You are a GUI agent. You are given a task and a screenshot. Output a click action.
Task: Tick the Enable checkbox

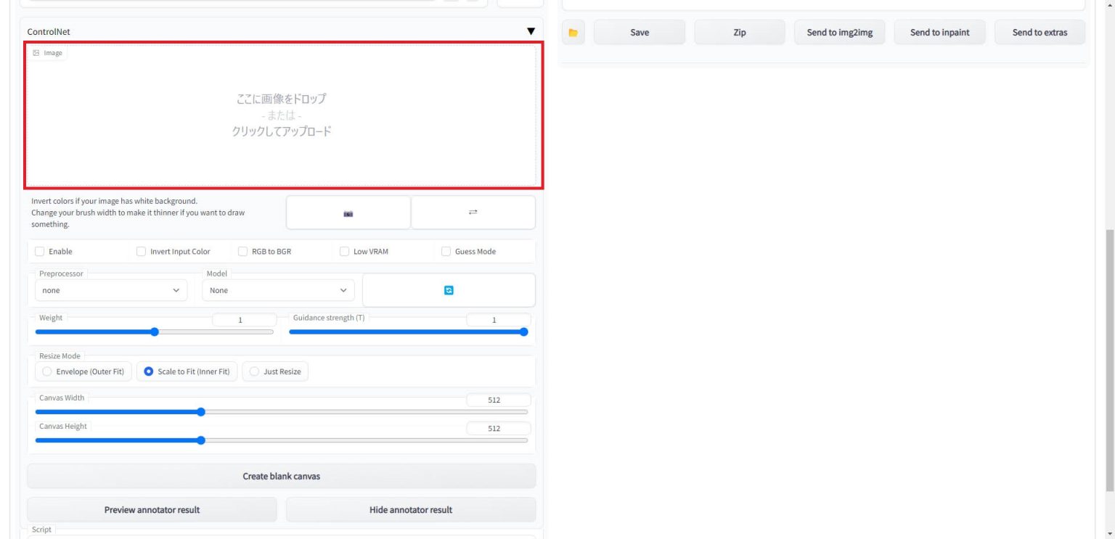point(40,252)
